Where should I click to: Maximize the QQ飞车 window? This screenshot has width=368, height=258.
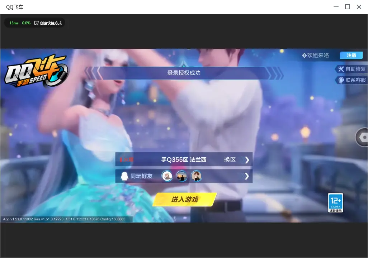pyautogui.click(x=348, y=7)
